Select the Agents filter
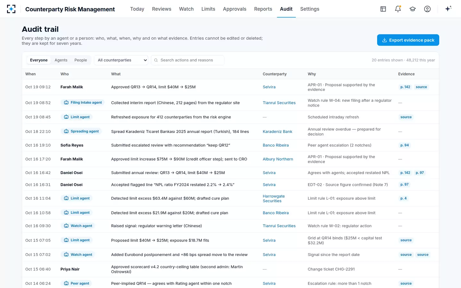 (61, 60)
